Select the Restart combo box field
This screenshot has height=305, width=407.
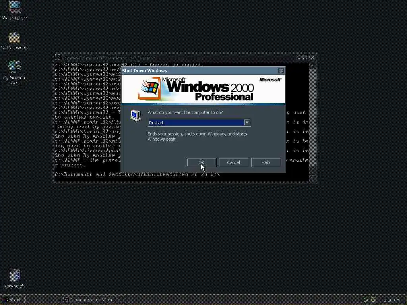199,122
